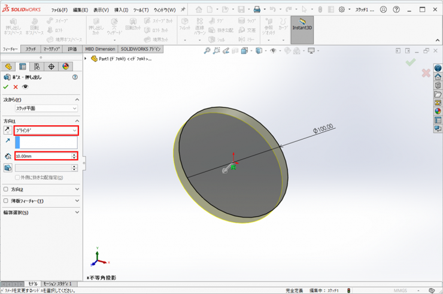This screenshot has width=443, height=294.
Task: Open the スケッチ平面 start condition dropdown
Action: point(46,109)
